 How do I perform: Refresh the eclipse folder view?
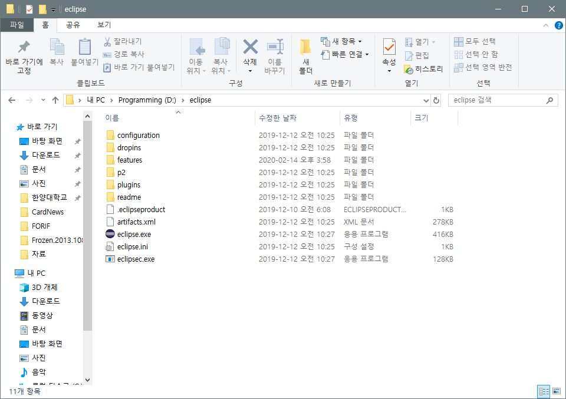pos(436,100)
